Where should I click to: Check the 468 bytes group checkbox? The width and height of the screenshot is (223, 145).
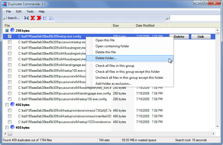[x=7, y=128]
